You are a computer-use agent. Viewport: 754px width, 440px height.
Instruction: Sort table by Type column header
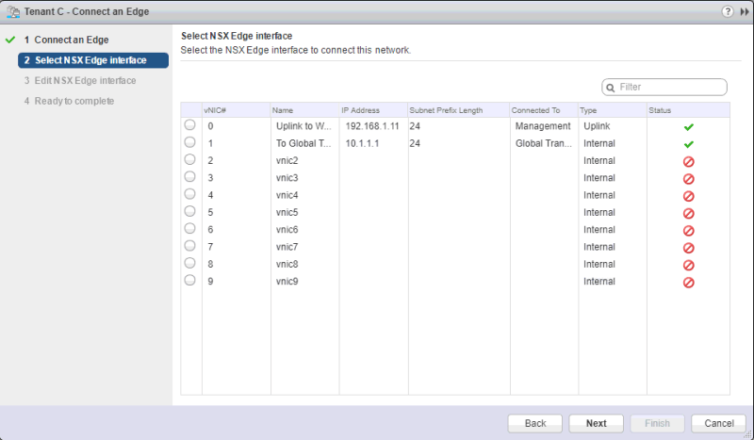tap(612, 110)
